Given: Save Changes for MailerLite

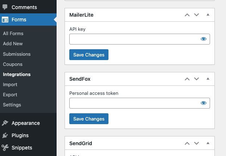Looking at the screenshot, I should 89,55.
